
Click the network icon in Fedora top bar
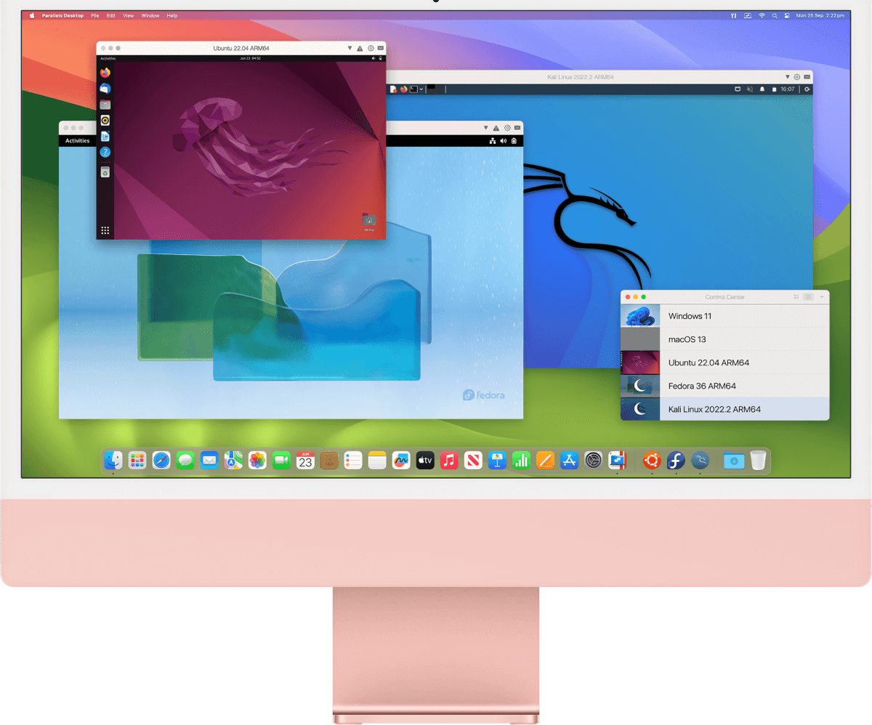pyautogui.click(x=492, y=141)
